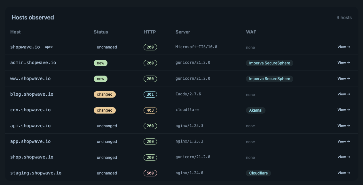Select the app.shopwave.io hostname
The height and width of the screenshot is (185, 363).
tap(30, 141)
